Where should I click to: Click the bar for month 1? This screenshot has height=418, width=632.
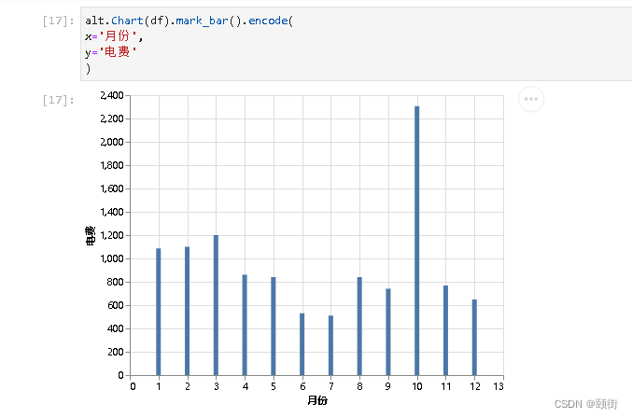159,312
